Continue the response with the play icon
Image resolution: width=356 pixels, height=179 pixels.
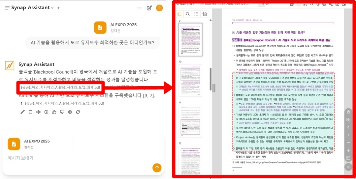point(70,112)
